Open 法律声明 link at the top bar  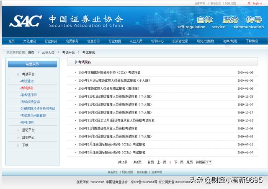click(200, 3)
